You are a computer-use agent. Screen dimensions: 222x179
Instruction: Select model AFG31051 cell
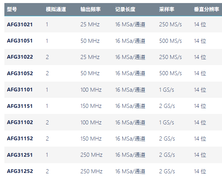[x=20, y=41]
